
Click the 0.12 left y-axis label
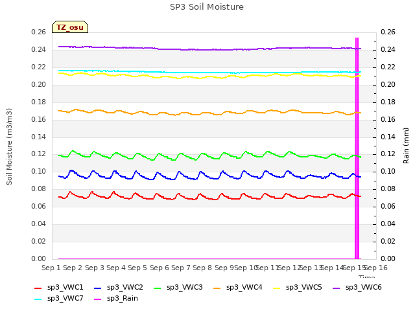point(39,154)
